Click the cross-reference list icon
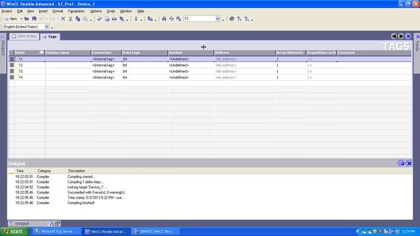Image resolution: width=420 pixels, height=236 pixels. click(150, 19)
